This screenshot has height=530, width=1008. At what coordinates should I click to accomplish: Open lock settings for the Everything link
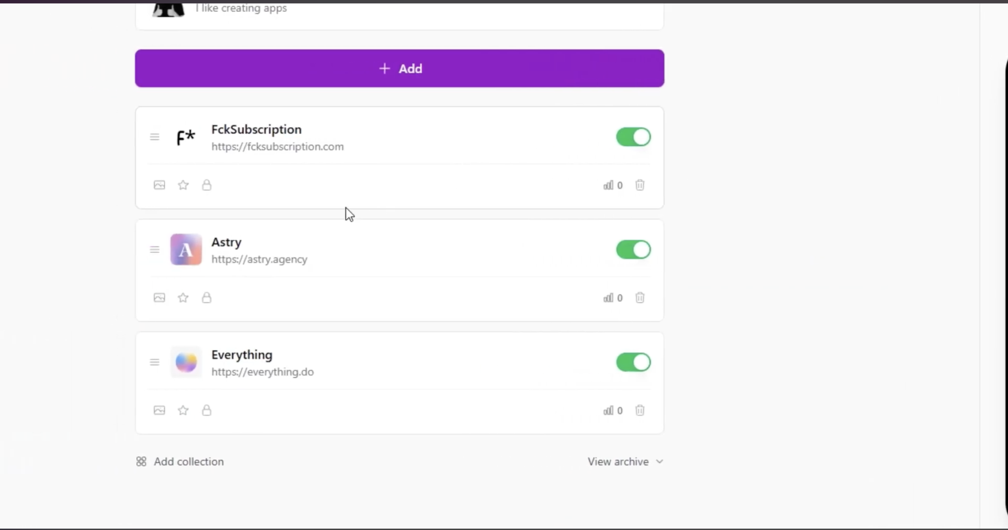pyautogui.click(x=207, y=410)
